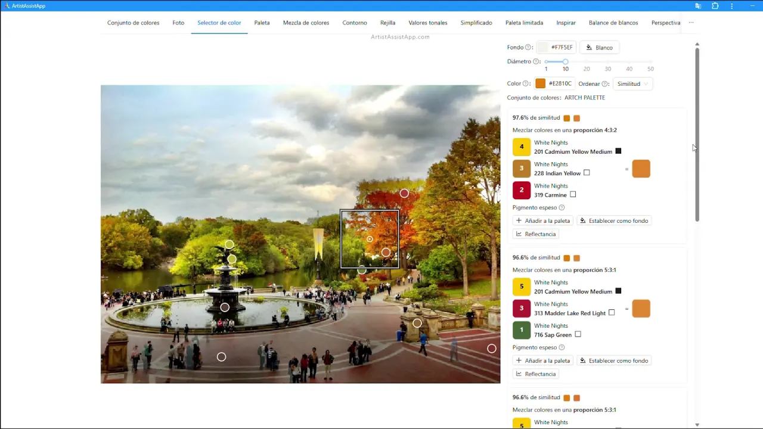
Task: Click the translate icon in the title bar
Action: (x=698, y=6)
